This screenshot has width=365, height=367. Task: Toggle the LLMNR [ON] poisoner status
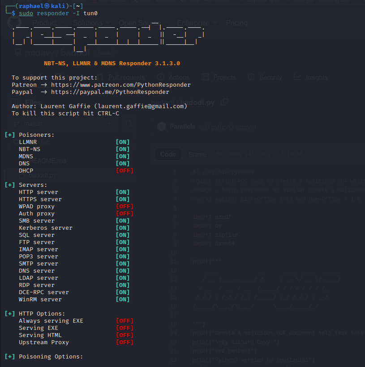pyautogui.click(x=122, y=142)
